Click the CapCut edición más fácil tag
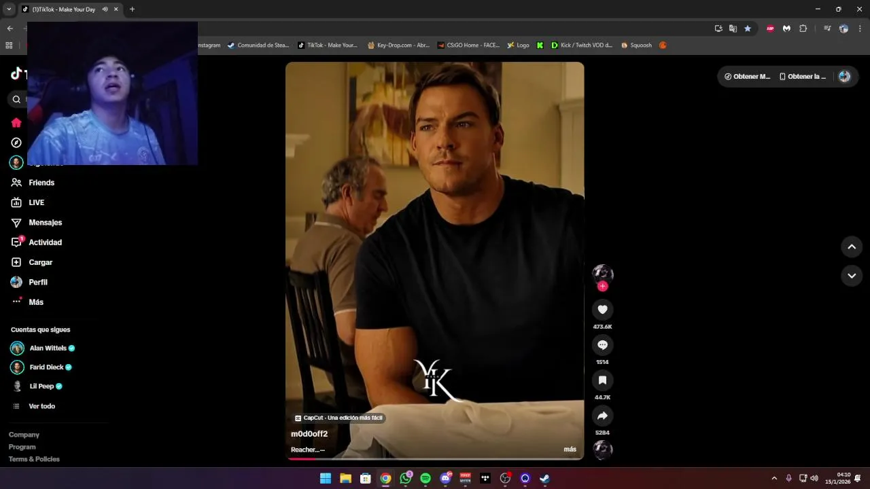The image size is (870, 489). pyautogui.click(x=339, y=418)
